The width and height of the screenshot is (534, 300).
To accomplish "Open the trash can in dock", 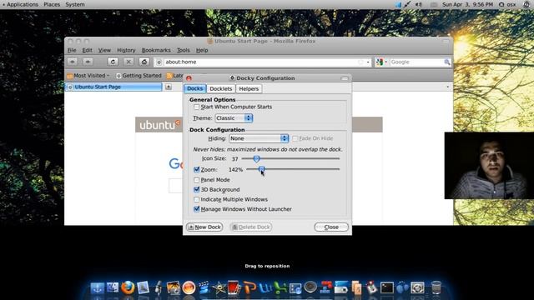I will [x=436, y=287].
